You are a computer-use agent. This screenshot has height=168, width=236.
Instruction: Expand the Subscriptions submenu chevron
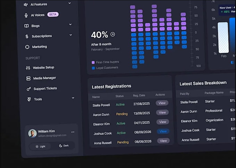point(70,35)
